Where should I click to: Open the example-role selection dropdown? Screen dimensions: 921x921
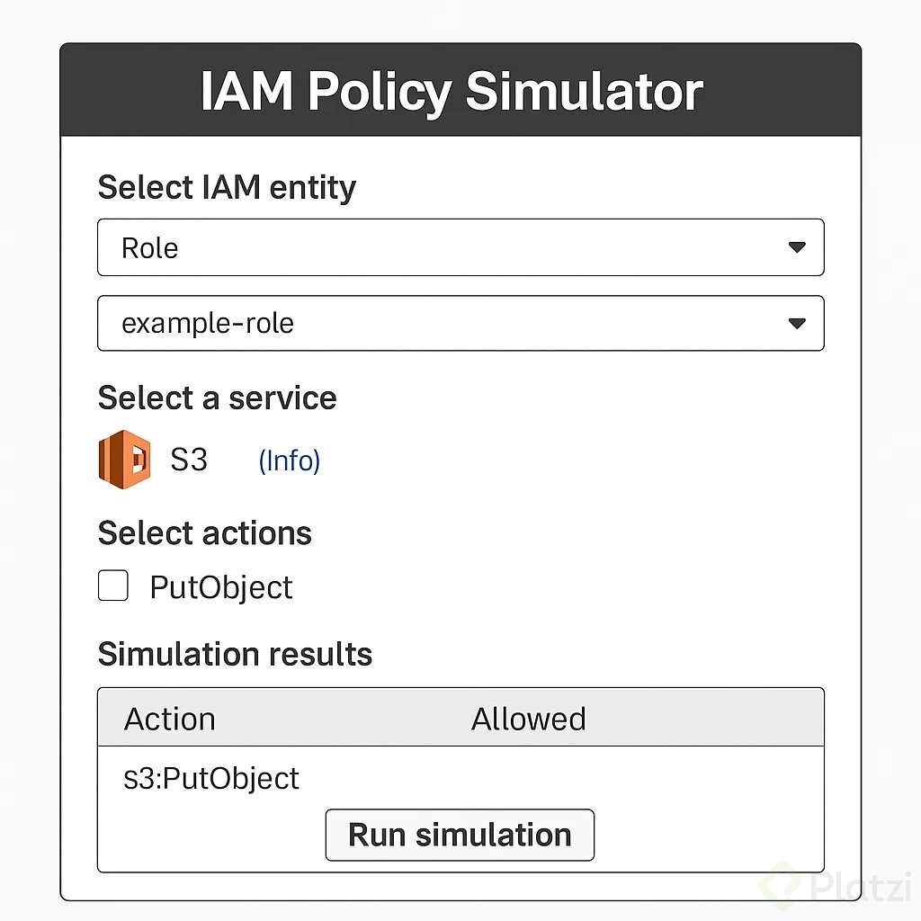[x=460, y=323]
